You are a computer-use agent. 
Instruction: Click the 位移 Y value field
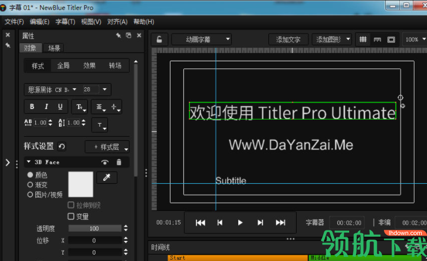point(94,252)
